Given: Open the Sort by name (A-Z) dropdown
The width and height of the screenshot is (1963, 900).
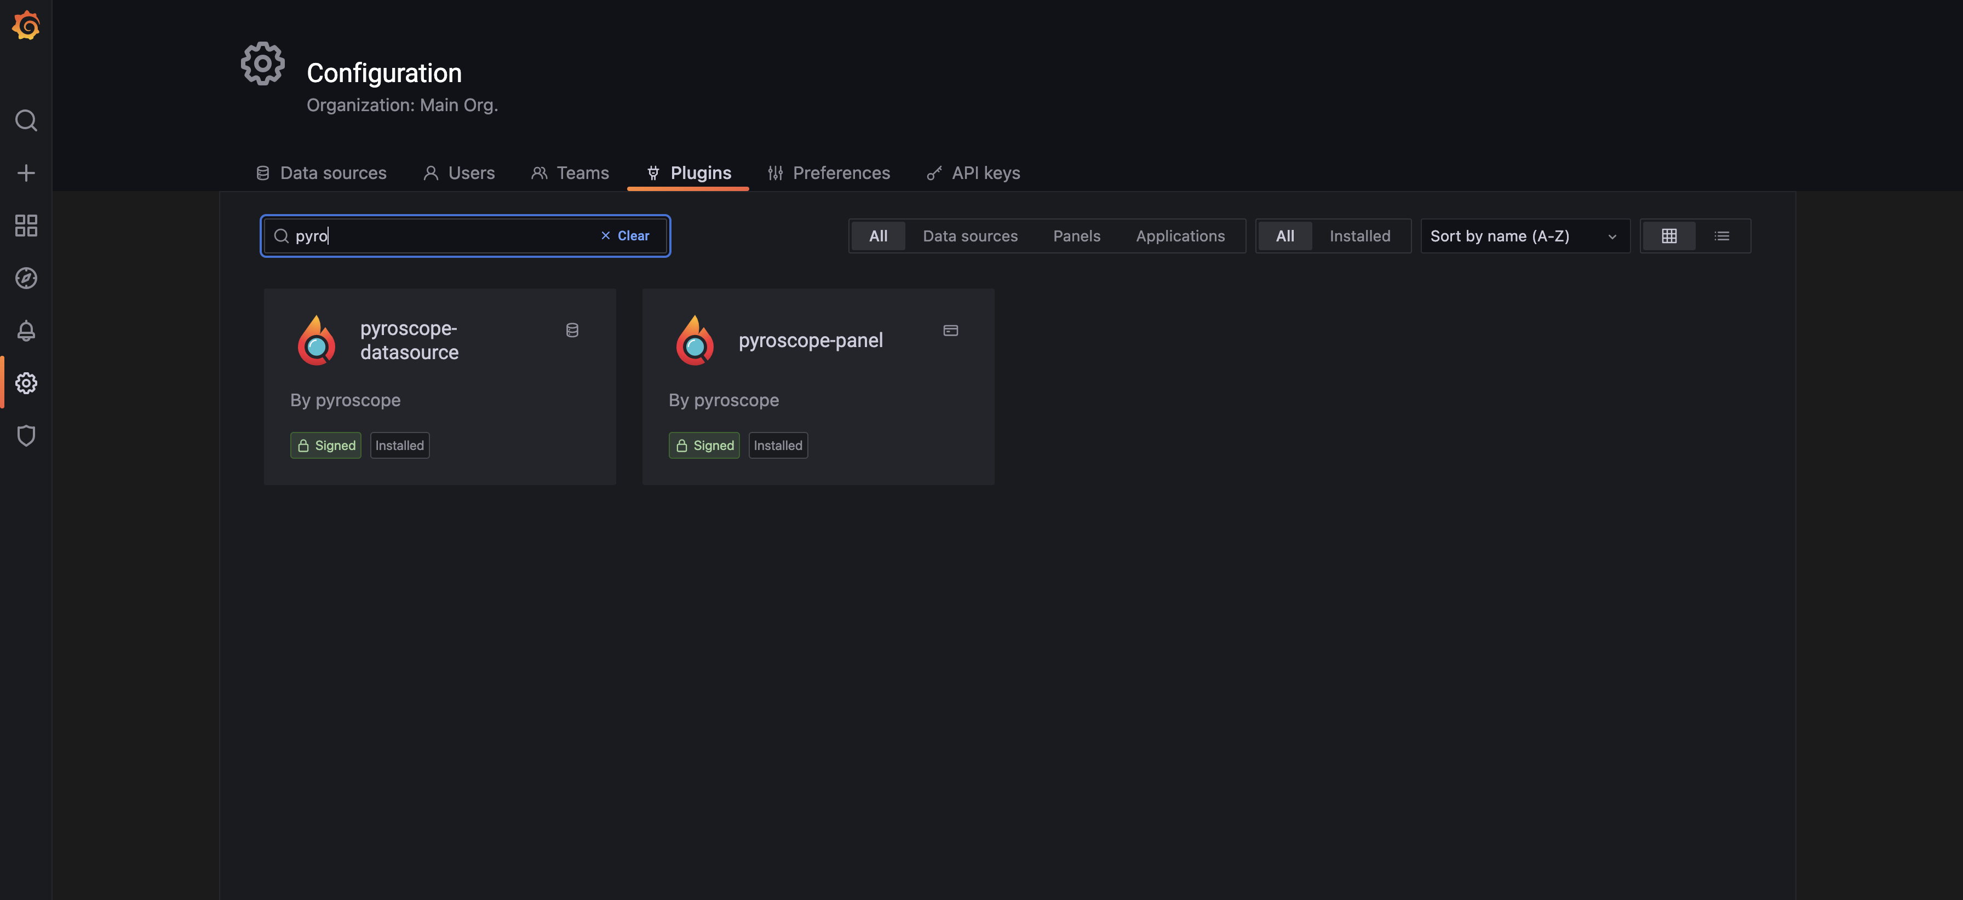Looking at the screenshot, I should coord(1525,236).
